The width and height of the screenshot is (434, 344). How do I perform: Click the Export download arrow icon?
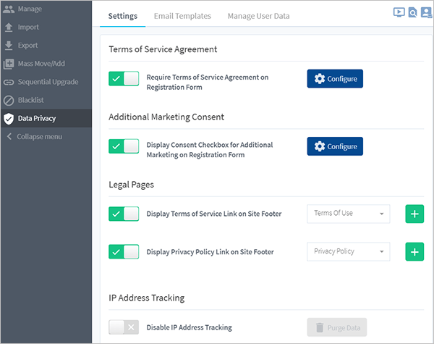[9, 46]
